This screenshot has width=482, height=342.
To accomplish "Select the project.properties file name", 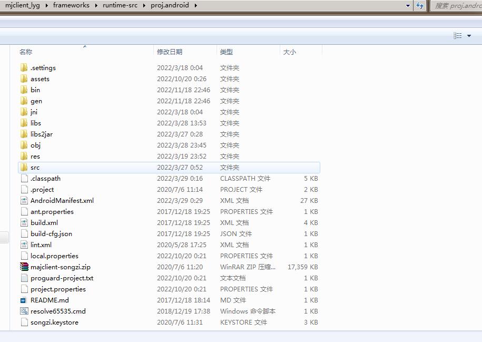I will [58, 289].
